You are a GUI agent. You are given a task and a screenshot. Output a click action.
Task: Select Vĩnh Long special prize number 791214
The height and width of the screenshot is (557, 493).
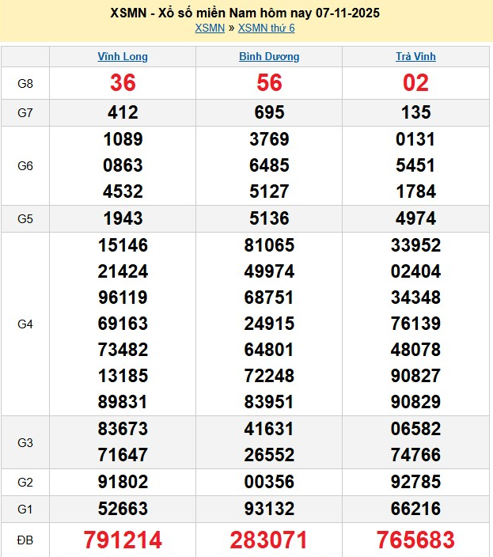click(x=123, y=540)
